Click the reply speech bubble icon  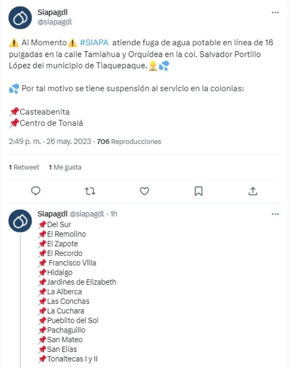coord(36,191)
